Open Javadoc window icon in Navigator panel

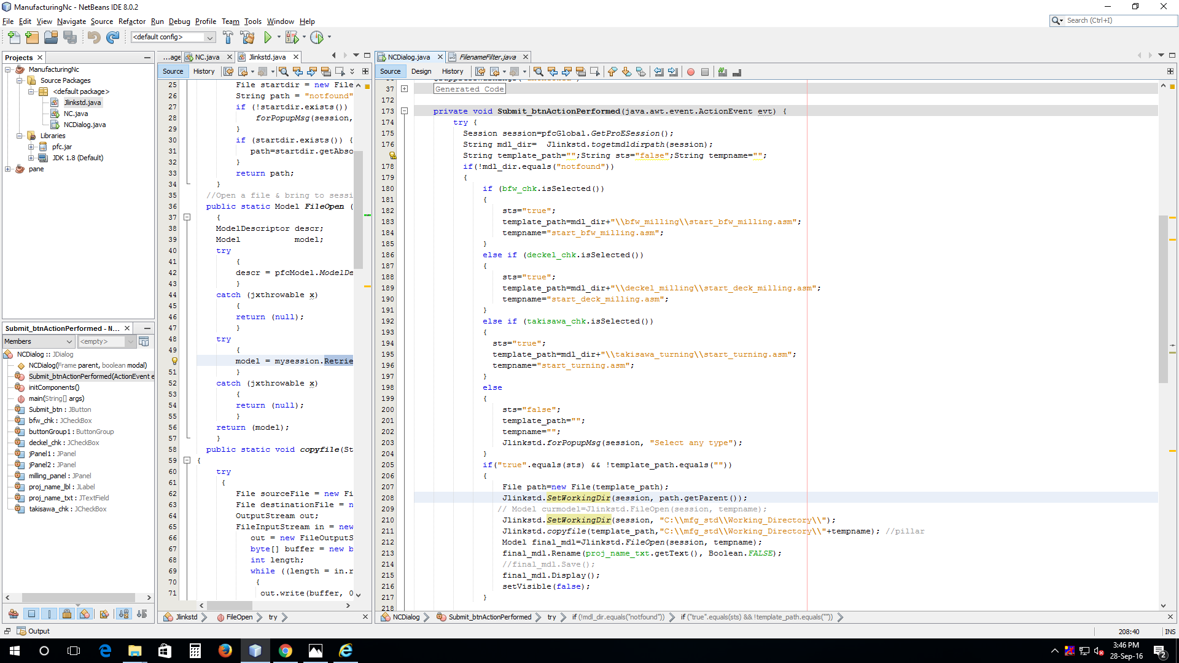[144, 341]
